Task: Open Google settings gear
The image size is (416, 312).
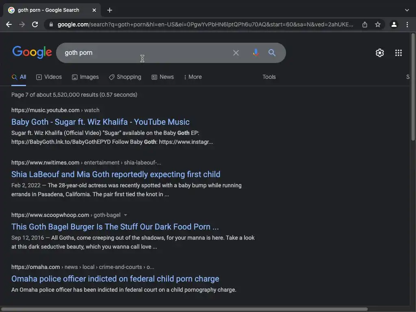Action: (380, 53)
